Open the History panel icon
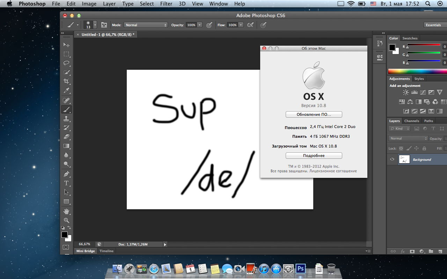The height and width of the screenshot is (279, 447). pos(380,44)
